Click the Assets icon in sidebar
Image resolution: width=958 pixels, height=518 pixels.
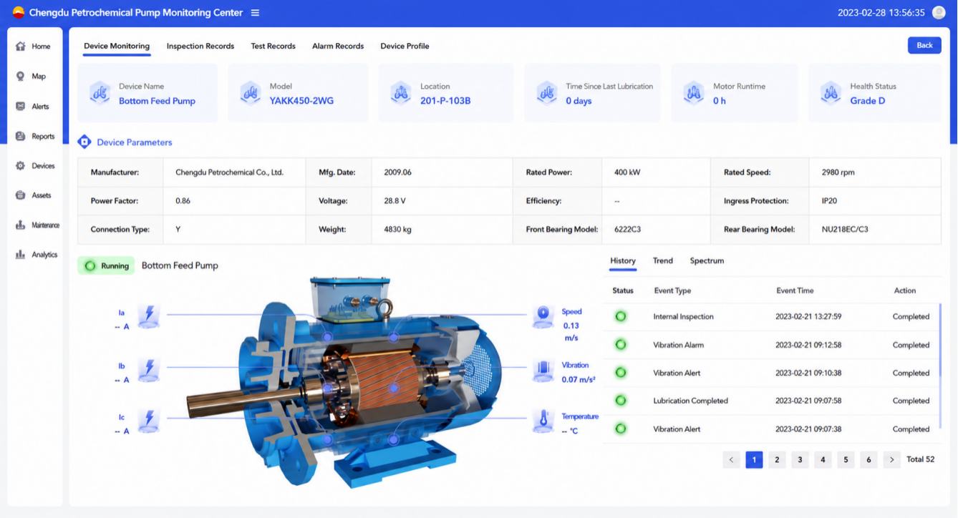pyautogui.click(x=20, y=195)
